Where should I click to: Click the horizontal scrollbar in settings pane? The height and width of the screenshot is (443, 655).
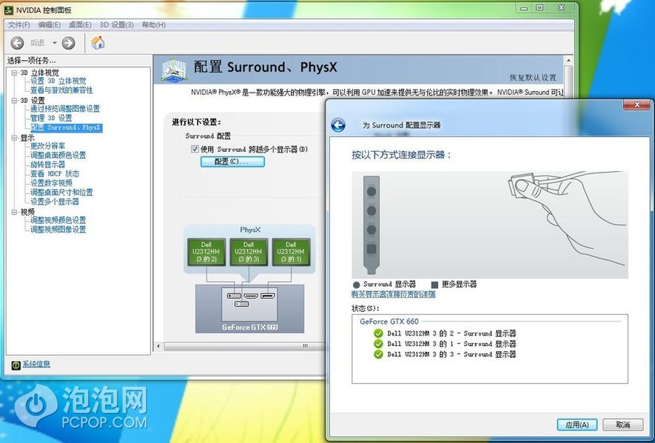click(244, 346)
